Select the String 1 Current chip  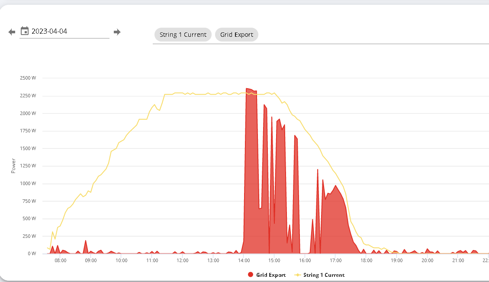click(183, 35)
